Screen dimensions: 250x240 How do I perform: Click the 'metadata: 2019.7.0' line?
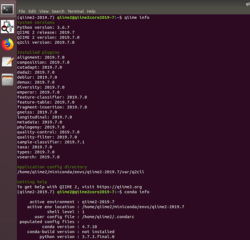39,122
